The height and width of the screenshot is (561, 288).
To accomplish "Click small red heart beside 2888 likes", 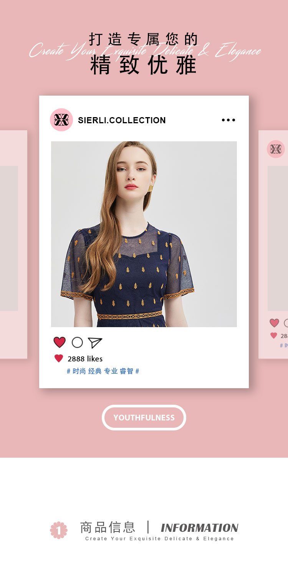I will coord(59,359).
